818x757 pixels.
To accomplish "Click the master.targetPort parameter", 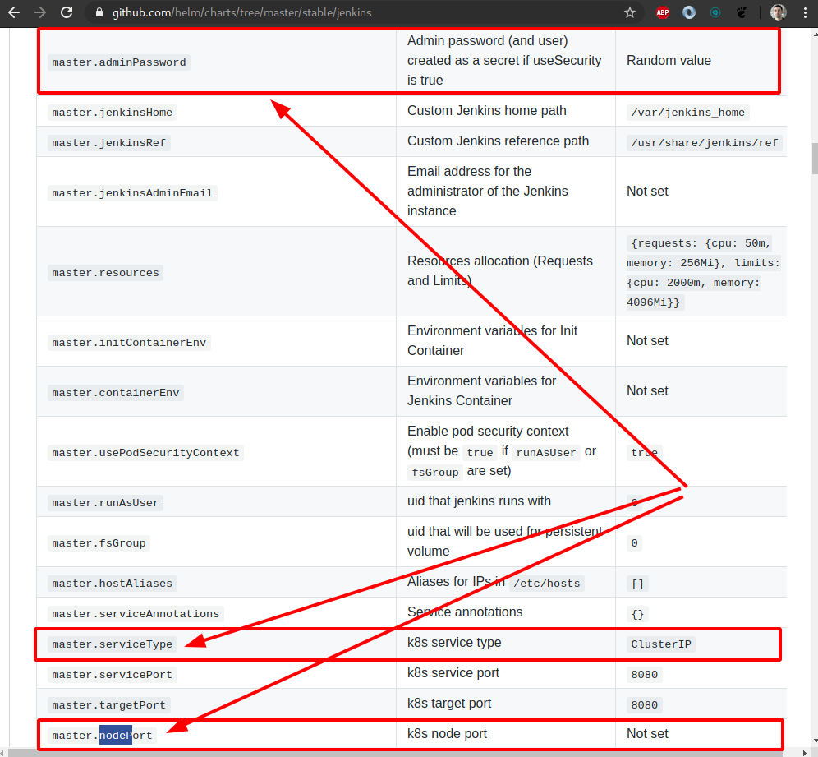I will tap(109, 704).
